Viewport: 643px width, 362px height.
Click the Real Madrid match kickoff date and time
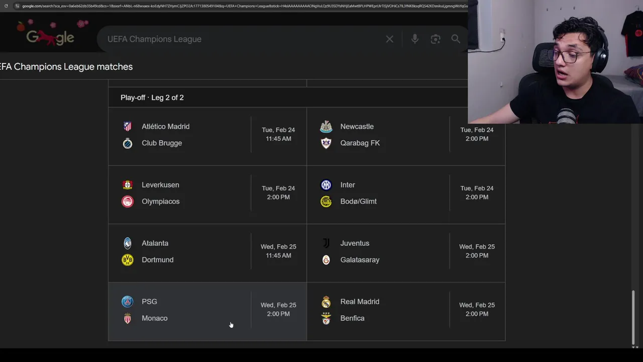coord(477,309)
